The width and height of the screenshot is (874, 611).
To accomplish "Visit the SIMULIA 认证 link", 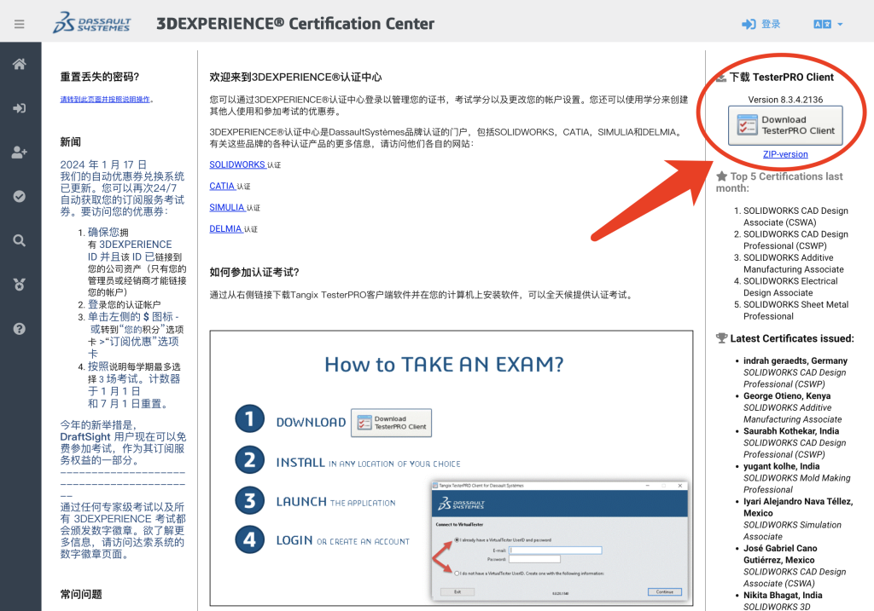I will tap(227, 207).
